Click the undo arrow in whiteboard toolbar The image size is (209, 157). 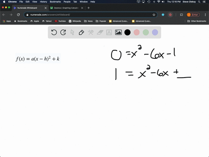54,32
